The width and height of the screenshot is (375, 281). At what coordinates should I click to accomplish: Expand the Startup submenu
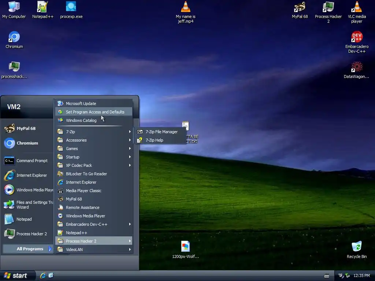pos(94,157)
